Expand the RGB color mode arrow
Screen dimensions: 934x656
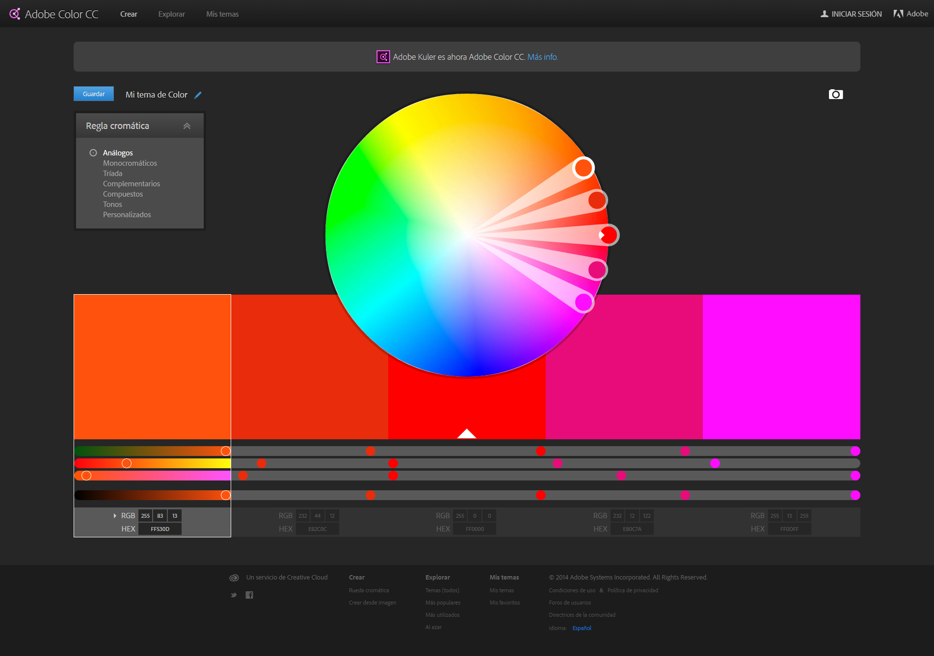115,516
